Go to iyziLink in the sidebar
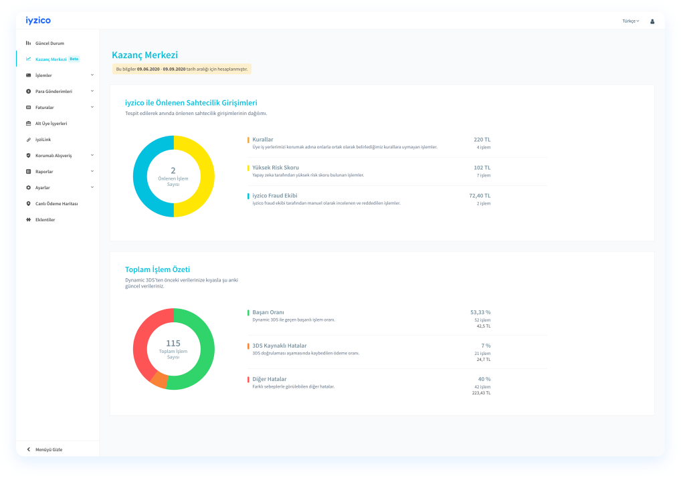 tap(58, 139)
